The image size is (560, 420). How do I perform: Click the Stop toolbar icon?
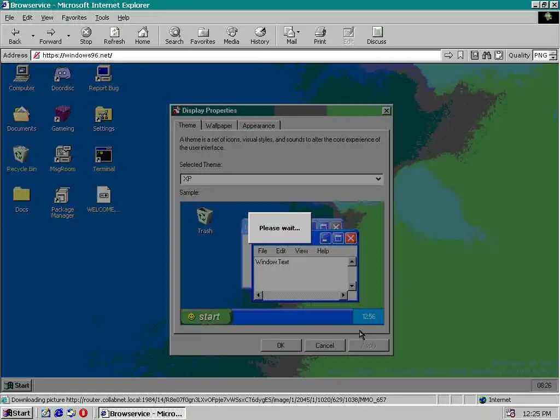[86, 36]
